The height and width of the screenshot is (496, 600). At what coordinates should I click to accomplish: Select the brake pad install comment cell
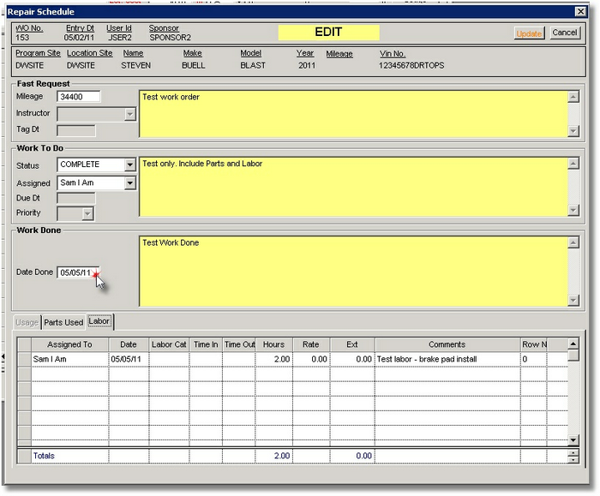click(x=446, y=359)
